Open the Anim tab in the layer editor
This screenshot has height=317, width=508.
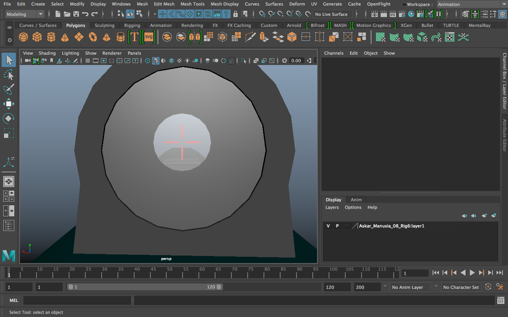pyautogui.click(x=356, y=200)
